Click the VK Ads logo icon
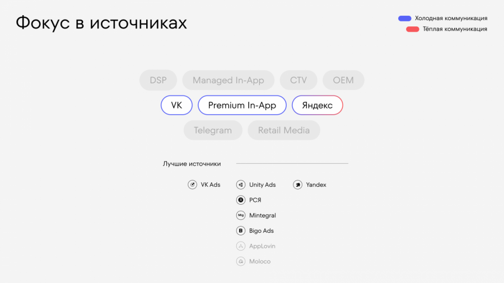Viewport: 504px width, 283px height. pyautogui.click(x=192, y=185)
